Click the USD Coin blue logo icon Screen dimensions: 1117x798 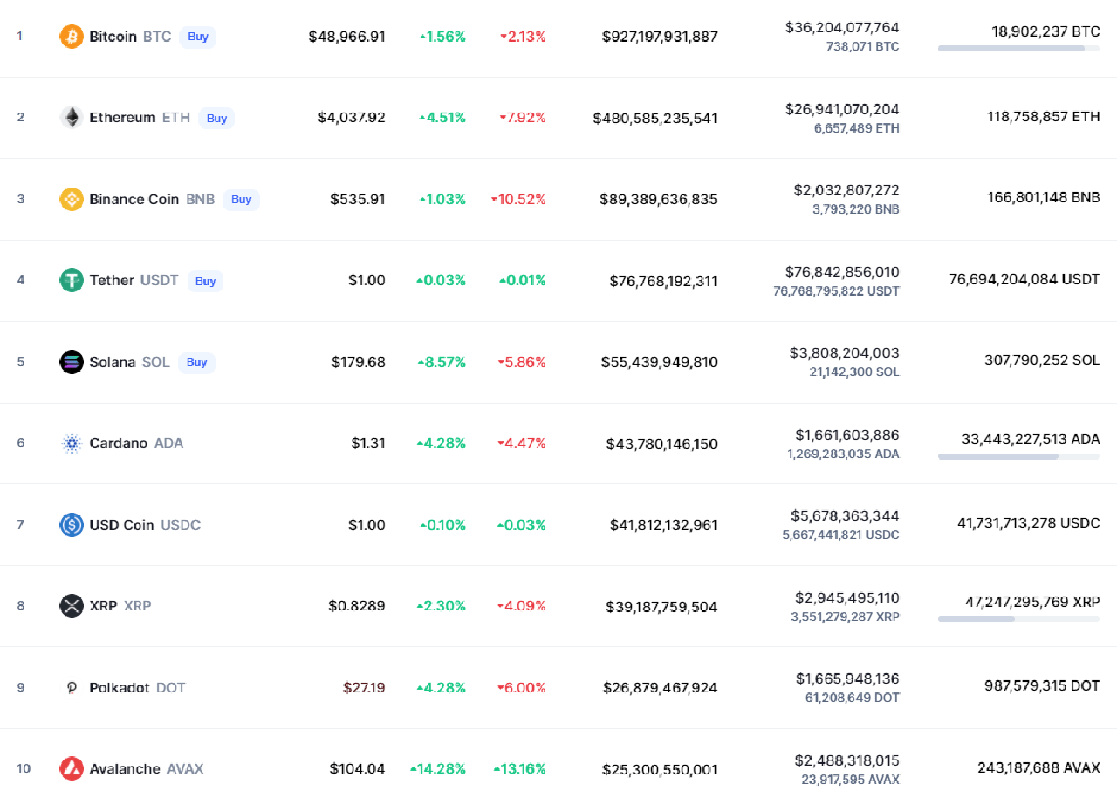[x=72, y=524]
